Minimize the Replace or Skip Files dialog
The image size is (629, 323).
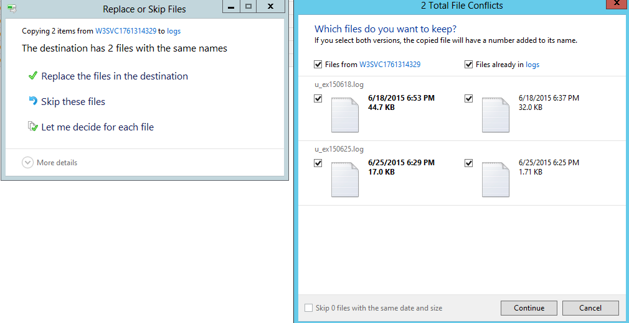pos(231,6)
